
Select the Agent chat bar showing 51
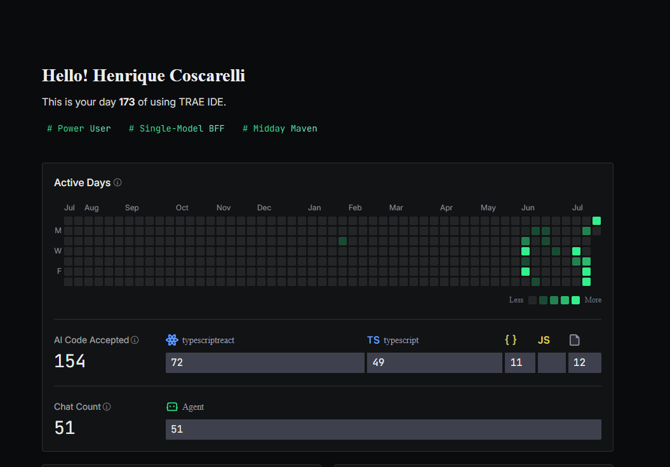click(384, 430)
